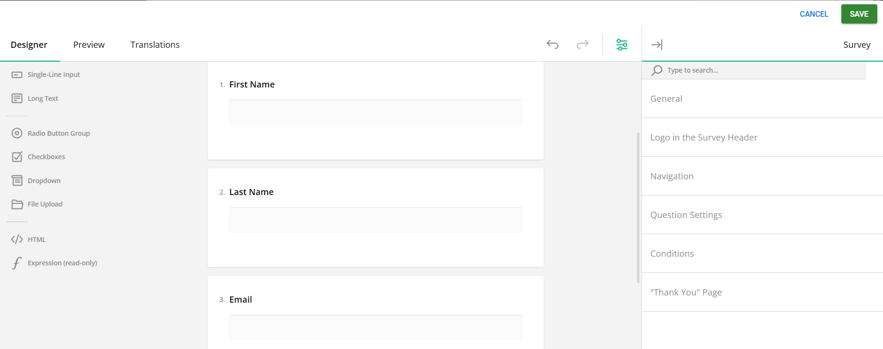
Task: Select the Long Text question icon
Action: click(17, 98)
